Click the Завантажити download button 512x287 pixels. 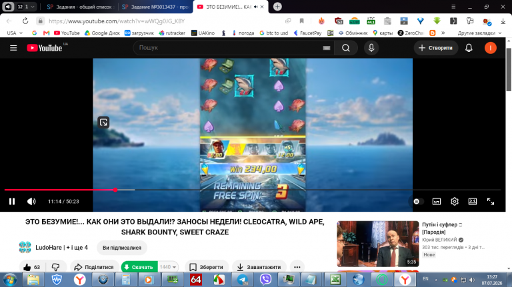[x=259, y=267]
